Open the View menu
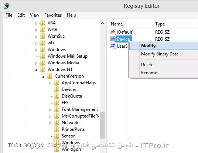 34,15
